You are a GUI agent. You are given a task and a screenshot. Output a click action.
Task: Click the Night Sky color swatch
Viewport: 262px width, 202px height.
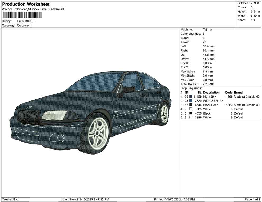click(x=191, y=96)
